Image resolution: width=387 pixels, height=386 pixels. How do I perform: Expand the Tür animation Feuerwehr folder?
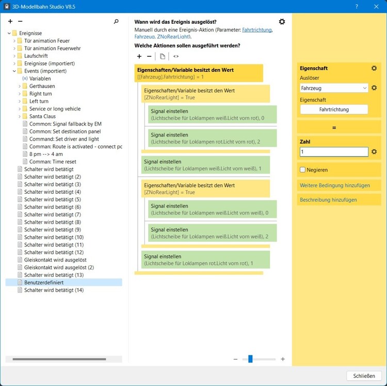tap(14, 49)
